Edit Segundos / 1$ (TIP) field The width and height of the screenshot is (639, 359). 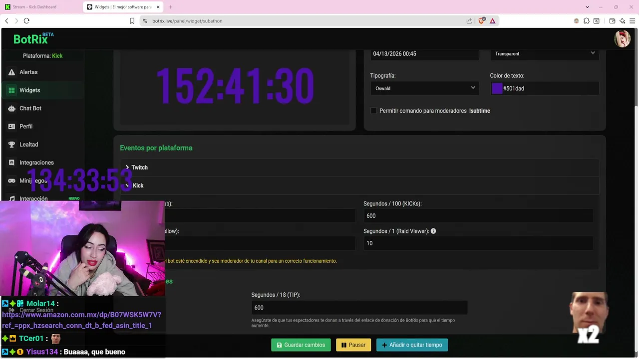point(359,308)
